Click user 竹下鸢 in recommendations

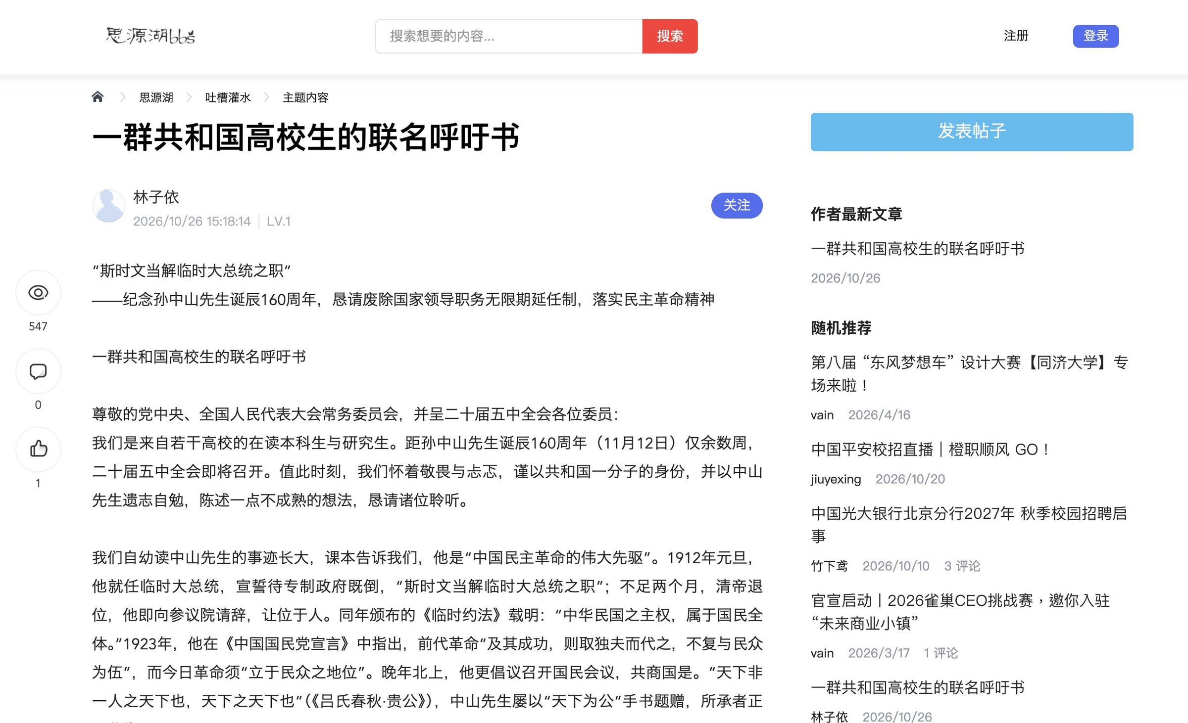(830, 566)
